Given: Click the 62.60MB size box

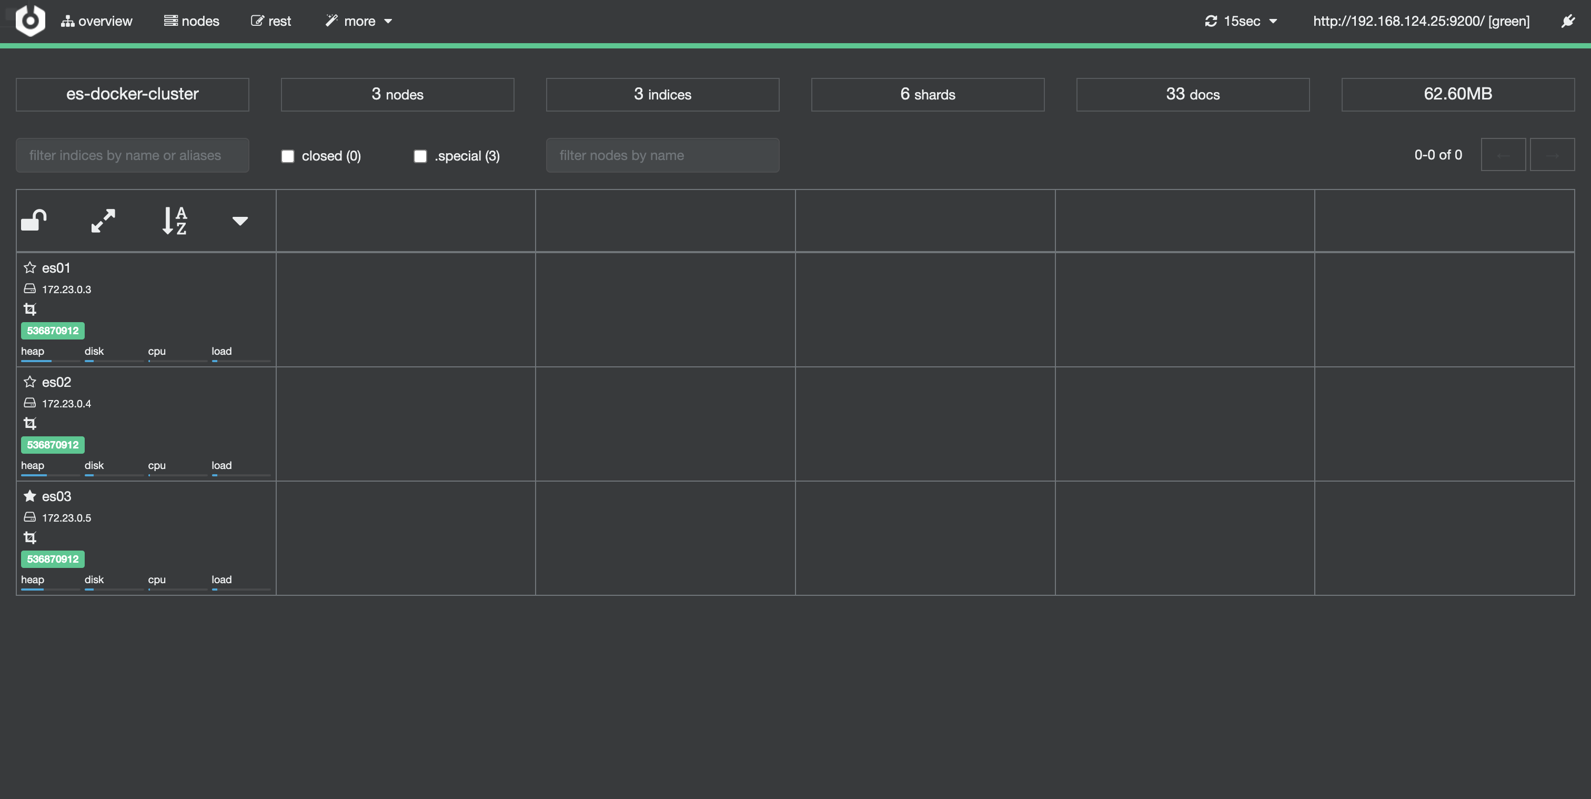Looking at the screenshot, I should [x=1457, y=94].
